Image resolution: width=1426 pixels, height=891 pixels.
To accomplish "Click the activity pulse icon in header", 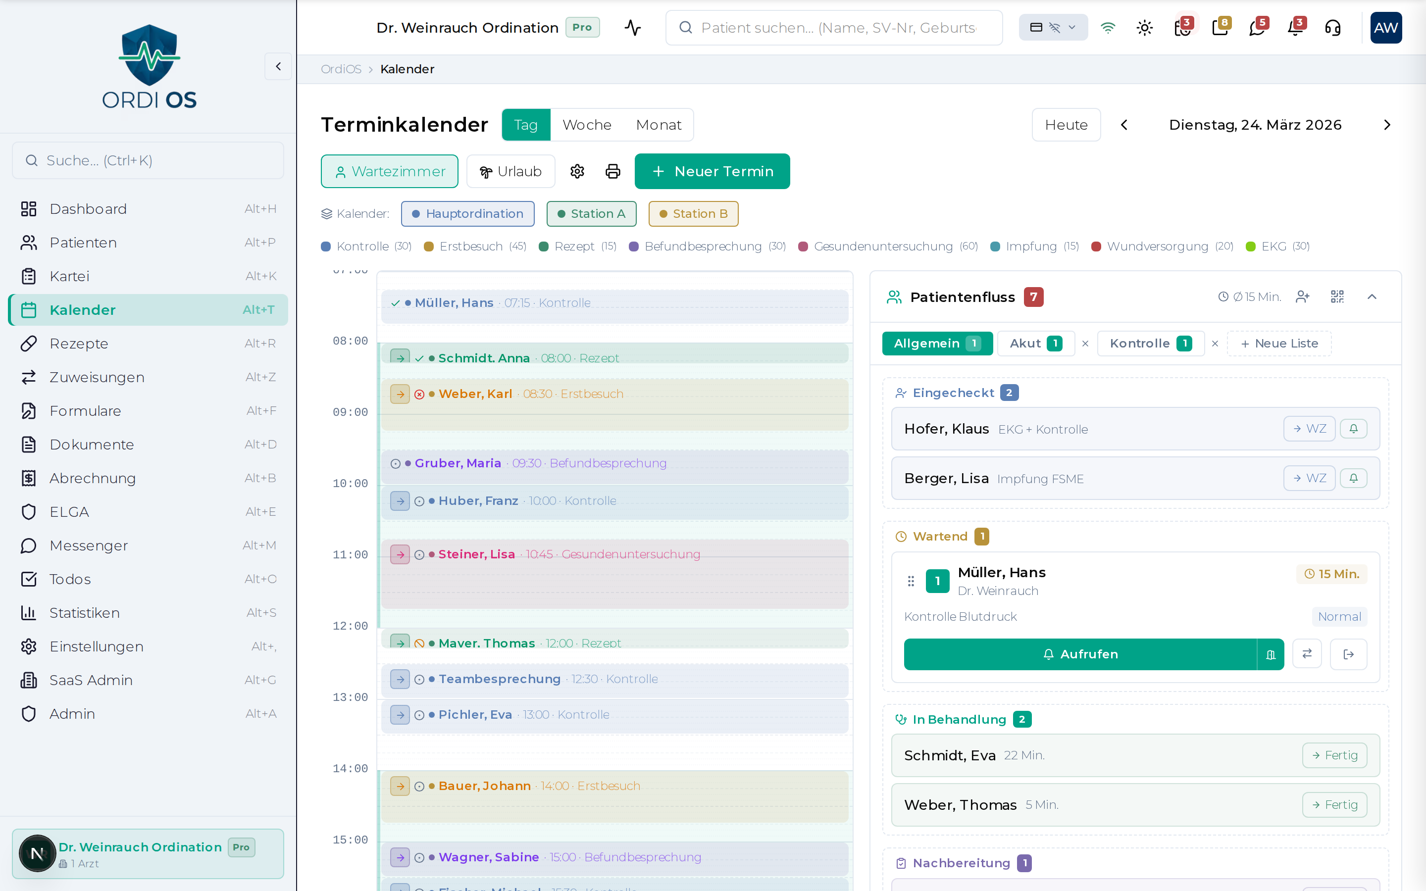I will click(632, 28).
